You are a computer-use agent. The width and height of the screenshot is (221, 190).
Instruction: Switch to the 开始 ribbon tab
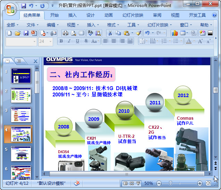(x=54, y=15)
